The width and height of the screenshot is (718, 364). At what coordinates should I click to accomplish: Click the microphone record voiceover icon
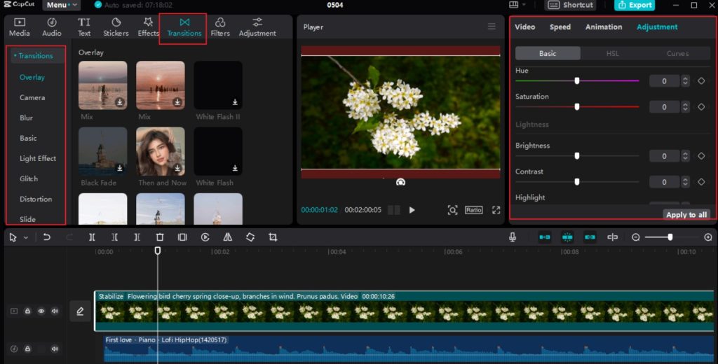pos(513,237)
